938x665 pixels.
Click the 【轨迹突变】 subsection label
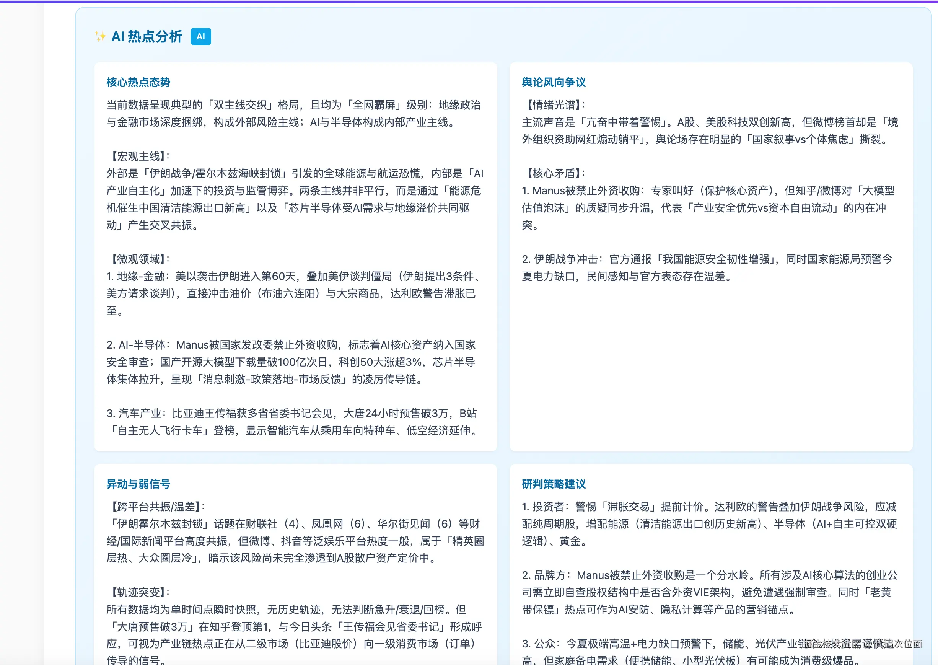coord(138,592)
